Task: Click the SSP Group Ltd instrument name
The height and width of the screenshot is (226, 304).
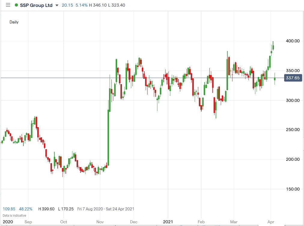Action: tap(36, 5)
